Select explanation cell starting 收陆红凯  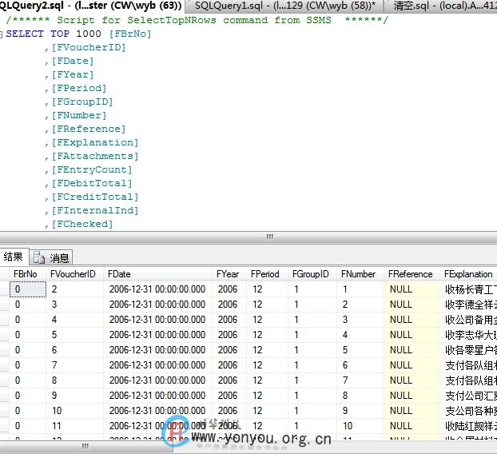click(468, 426)
